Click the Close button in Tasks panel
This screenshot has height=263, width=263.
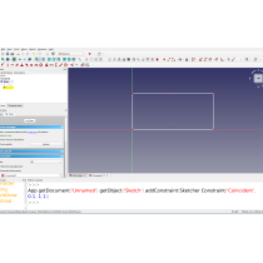pos(30,121)
